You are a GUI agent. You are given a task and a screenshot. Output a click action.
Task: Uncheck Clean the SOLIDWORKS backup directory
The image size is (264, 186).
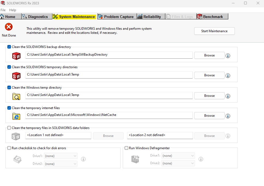(x=9, y=47)
